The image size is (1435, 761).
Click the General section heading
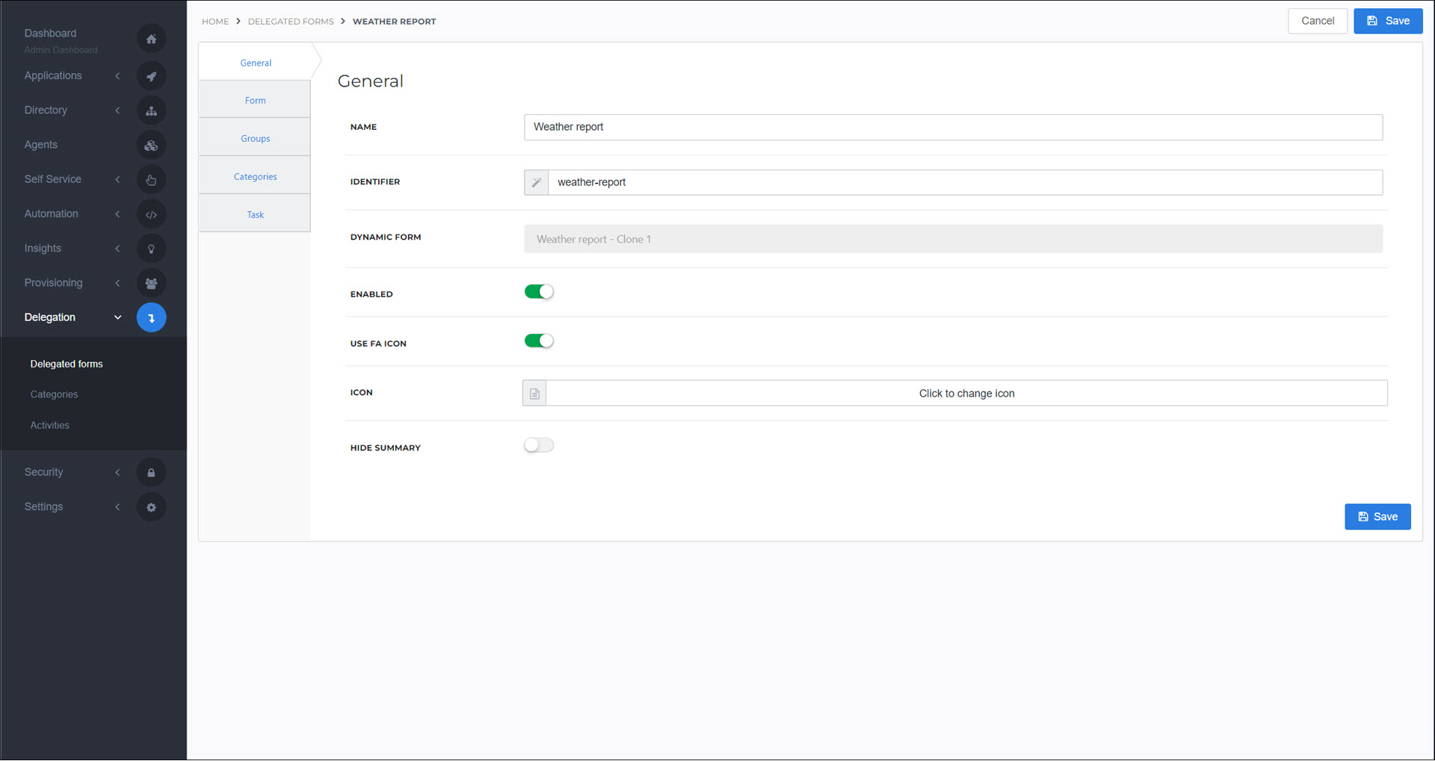[x=370, y=81]
